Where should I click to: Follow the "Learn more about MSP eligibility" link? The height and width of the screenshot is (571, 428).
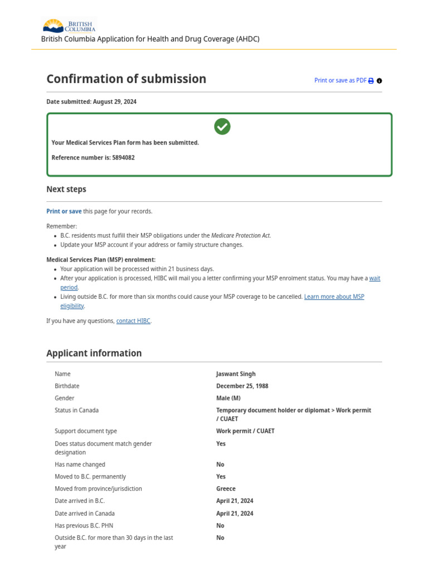[x=334, y=297]
